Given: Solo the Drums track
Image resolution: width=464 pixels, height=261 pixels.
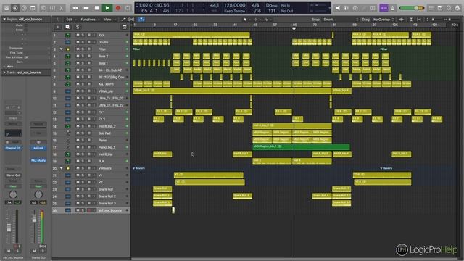Looking at the screenshot, I should 83,42.
